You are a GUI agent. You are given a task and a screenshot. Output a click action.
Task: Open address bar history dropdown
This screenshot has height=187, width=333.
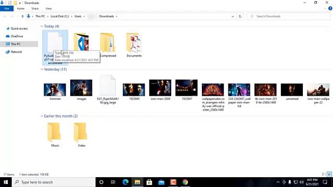point(233,16)
